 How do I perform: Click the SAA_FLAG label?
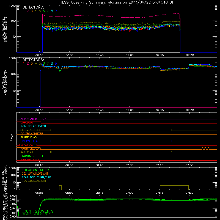pos(27,145)
